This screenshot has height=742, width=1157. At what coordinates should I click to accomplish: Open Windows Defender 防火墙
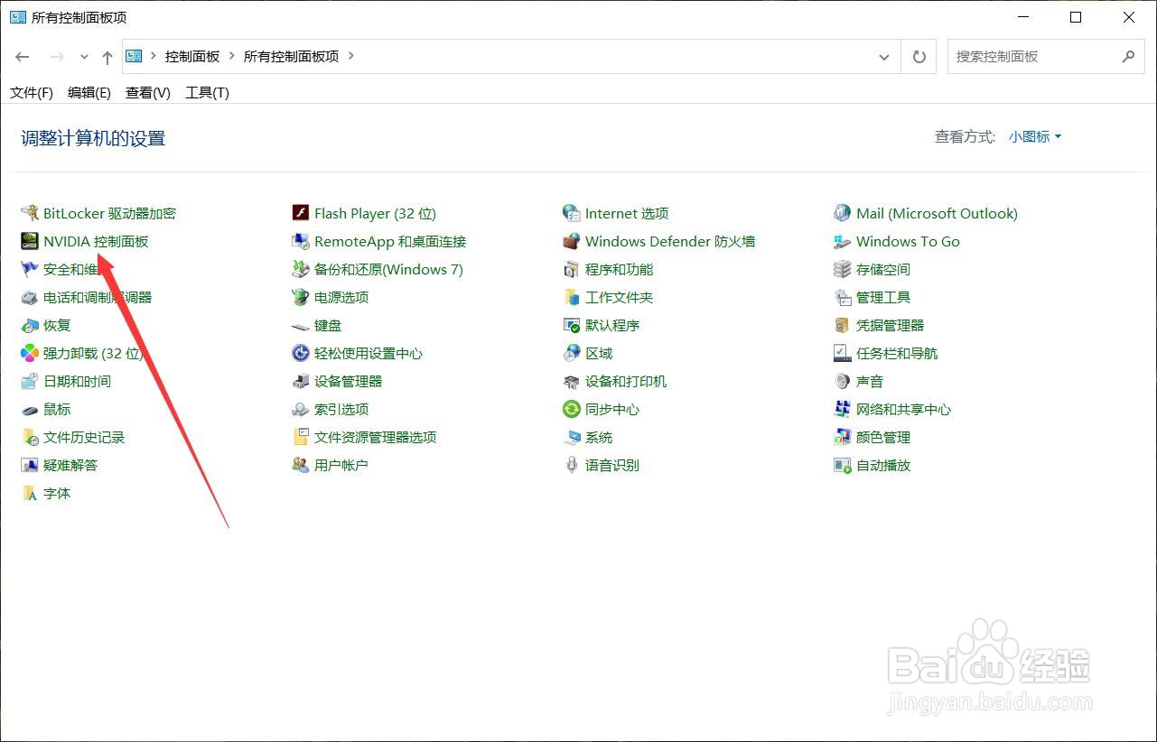[x=668, y=241]
